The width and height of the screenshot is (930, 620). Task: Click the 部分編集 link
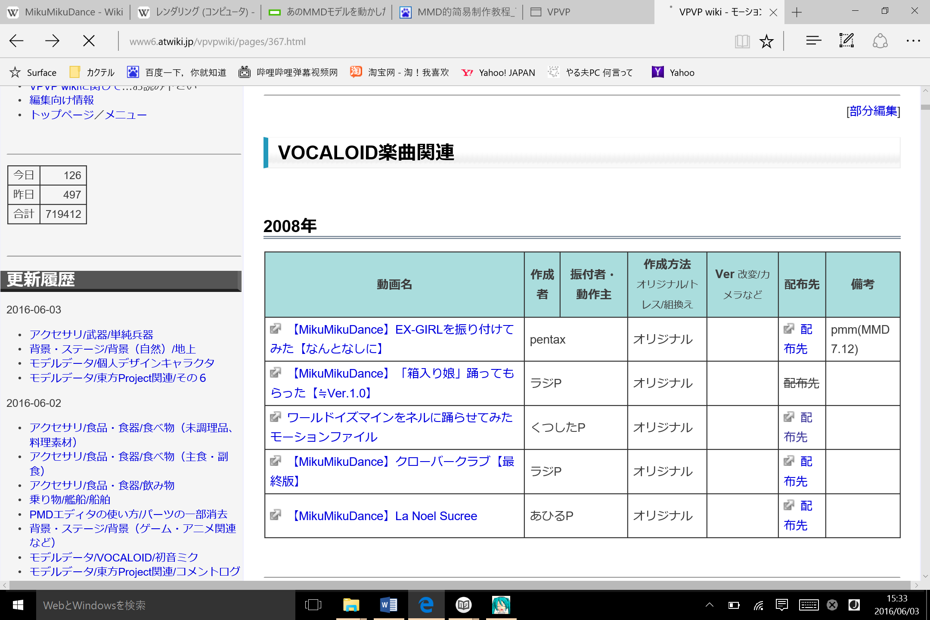click(873, 111)
